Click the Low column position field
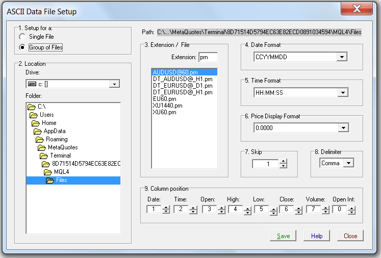The image size is (381, 258). click(x=262, y=209)
